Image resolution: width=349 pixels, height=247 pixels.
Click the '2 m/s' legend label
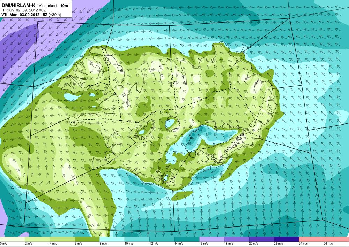tap(29, 244)
